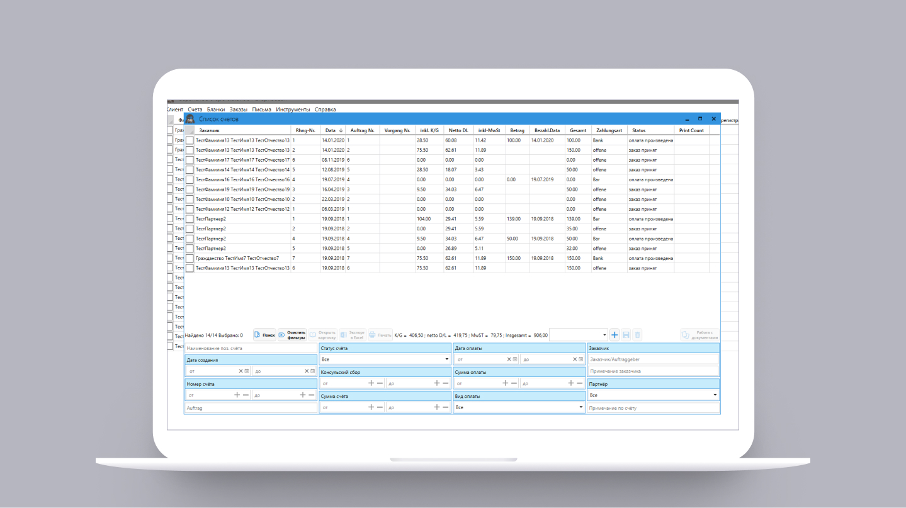Click the Очистить фильтры button
This screenshot has height=508, width=906.
point(292,335)
